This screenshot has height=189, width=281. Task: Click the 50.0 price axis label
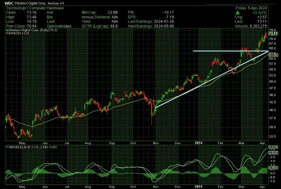pos(272,82)
